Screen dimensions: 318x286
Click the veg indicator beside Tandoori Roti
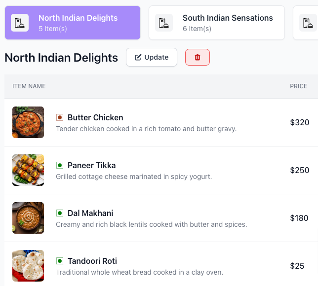pyautogui.click(x=60, y=261)
